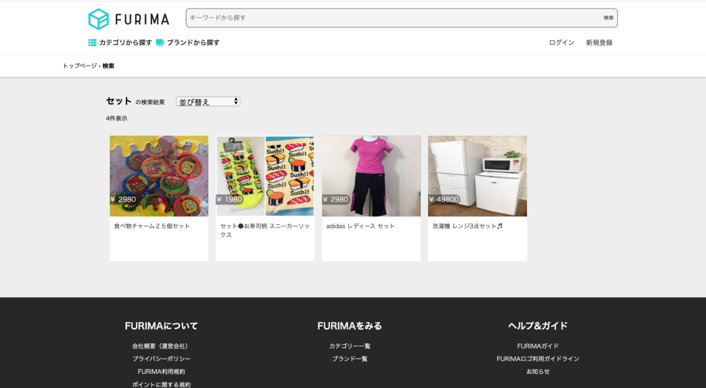Open プライバシーポリシー footer link

pyautogui.click(x=162, y=359)
